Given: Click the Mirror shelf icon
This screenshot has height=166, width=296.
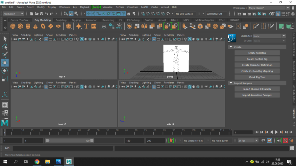Looking at the screenshot, I should [144, 26].
